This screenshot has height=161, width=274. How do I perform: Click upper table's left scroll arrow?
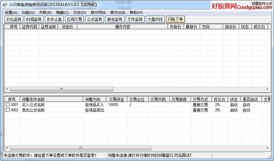tap(7, 89)
